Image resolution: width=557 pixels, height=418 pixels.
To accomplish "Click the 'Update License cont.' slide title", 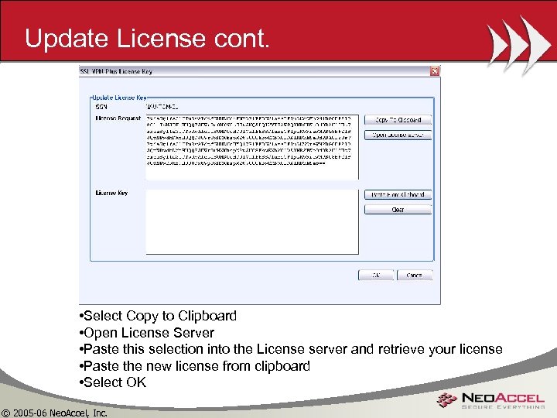I will 148,38.
